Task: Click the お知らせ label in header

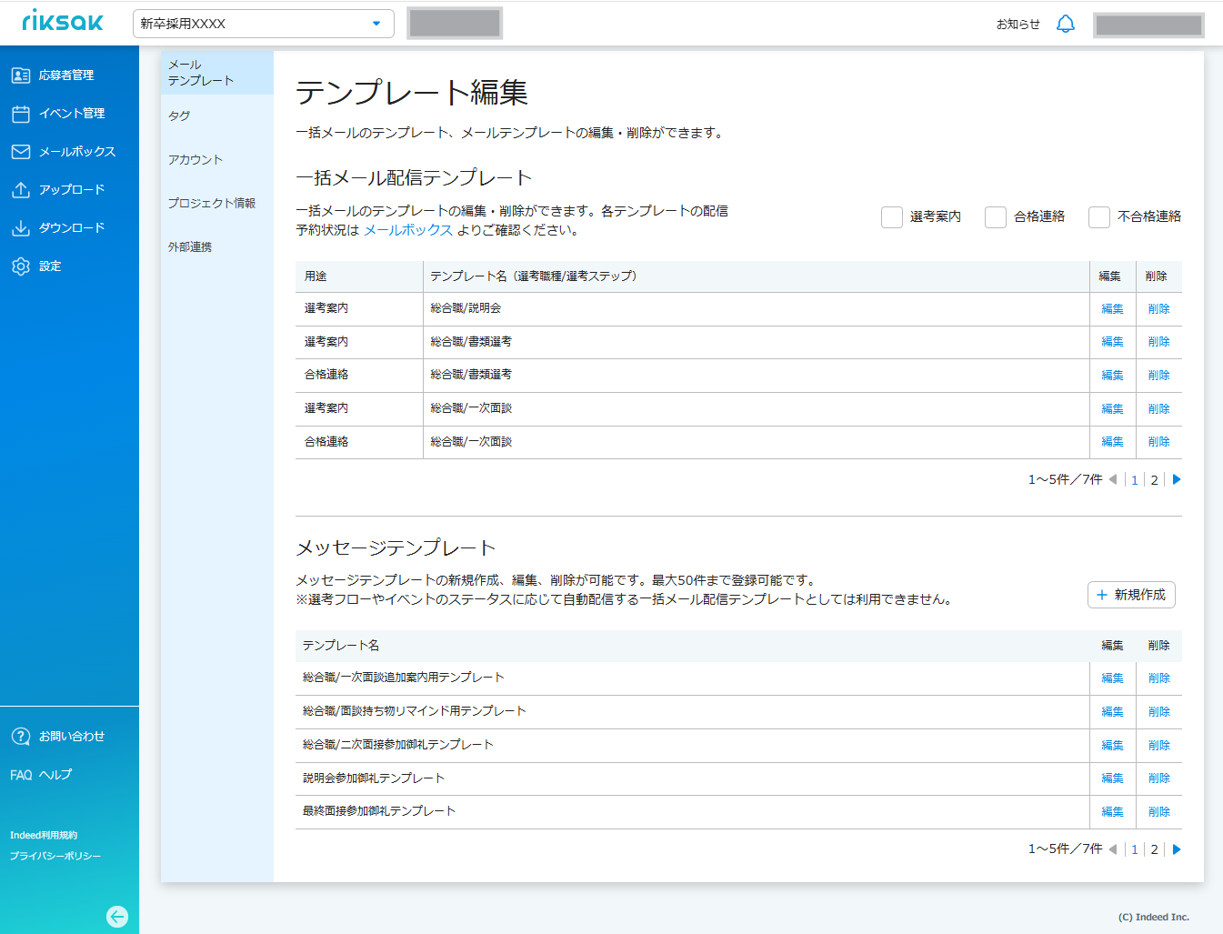Action: (1017, 25)
